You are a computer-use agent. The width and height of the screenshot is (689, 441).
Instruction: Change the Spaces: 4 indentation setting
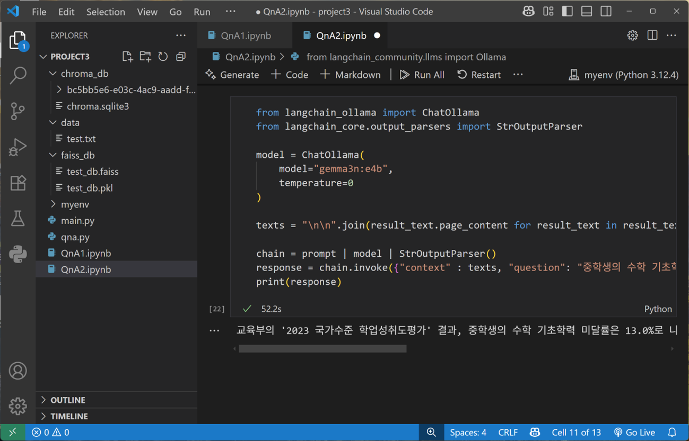point(468,433)
